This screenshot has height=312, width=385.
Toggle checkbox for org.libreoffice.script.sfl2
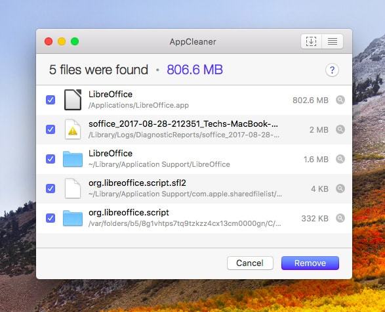point(51,189)
